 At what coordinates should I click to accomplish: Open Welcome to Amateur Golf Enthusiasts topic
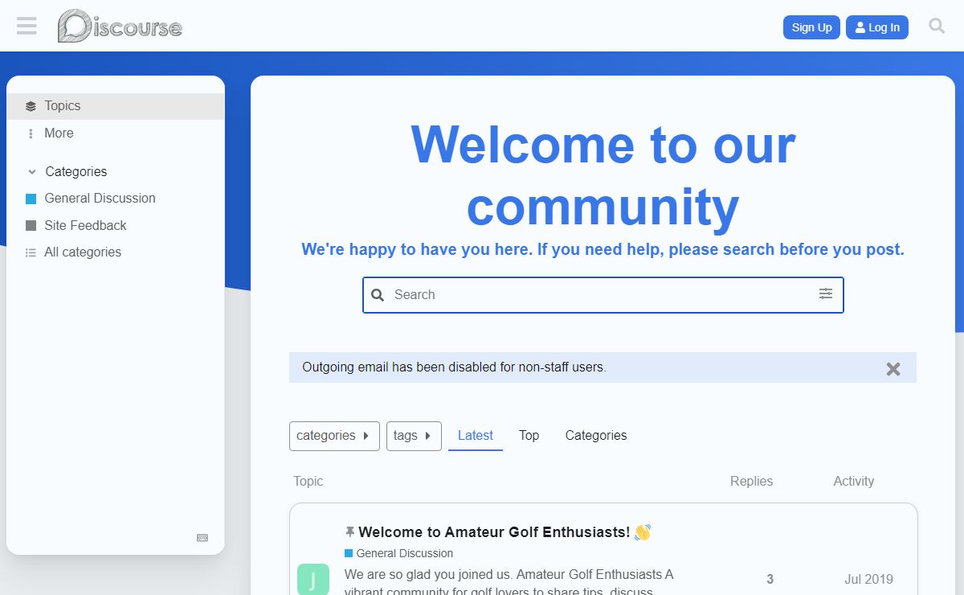point(494,532)
